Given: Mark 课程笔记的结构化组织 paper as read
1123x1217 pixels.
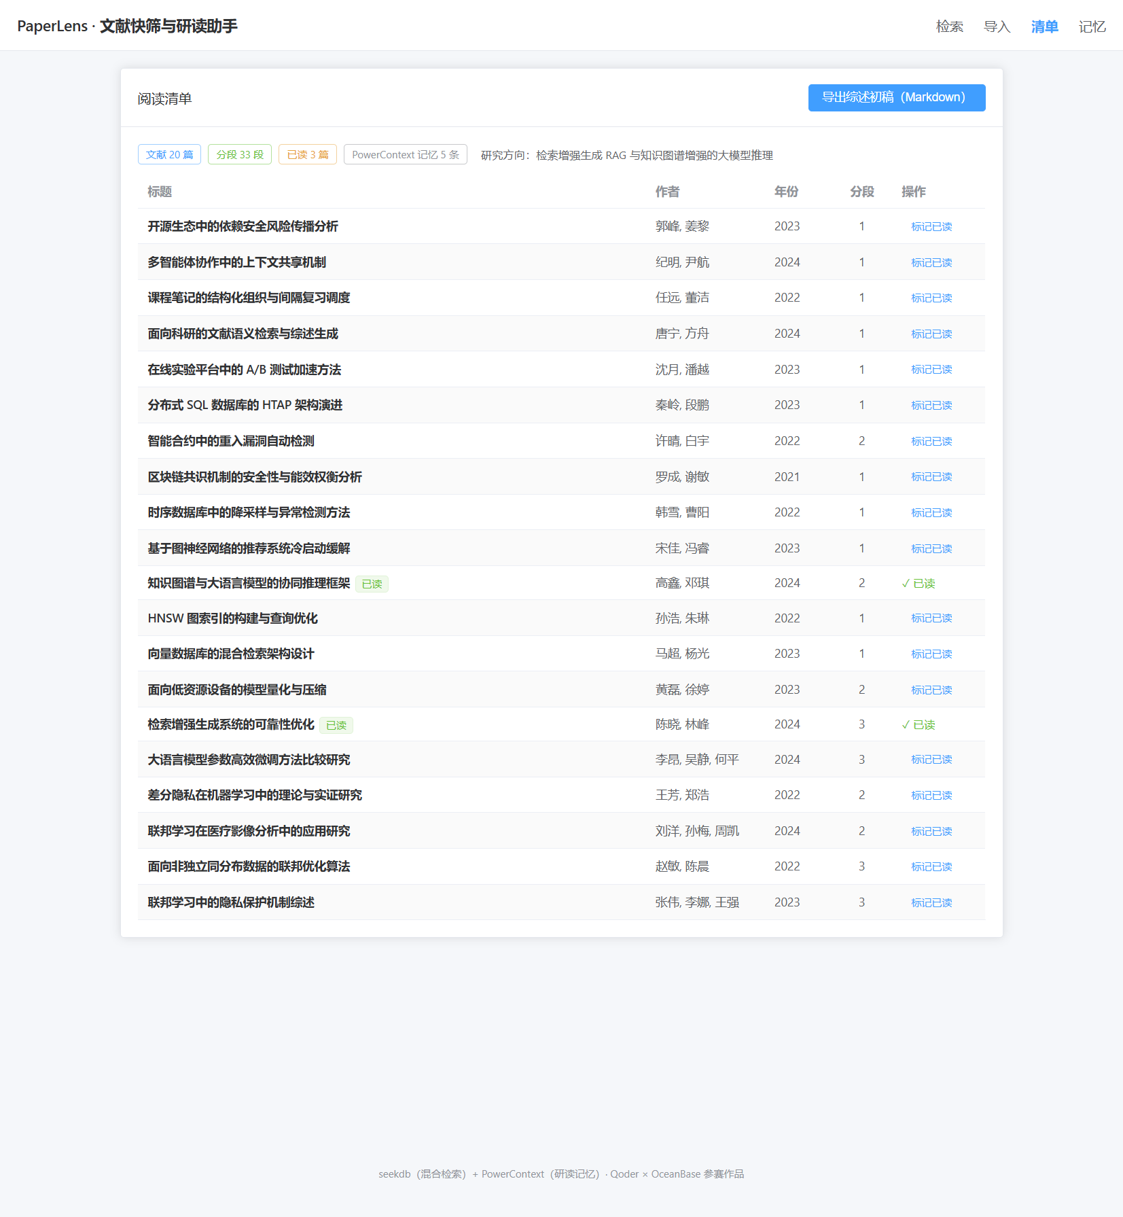Looking at the screenshot, I should 931,298.
